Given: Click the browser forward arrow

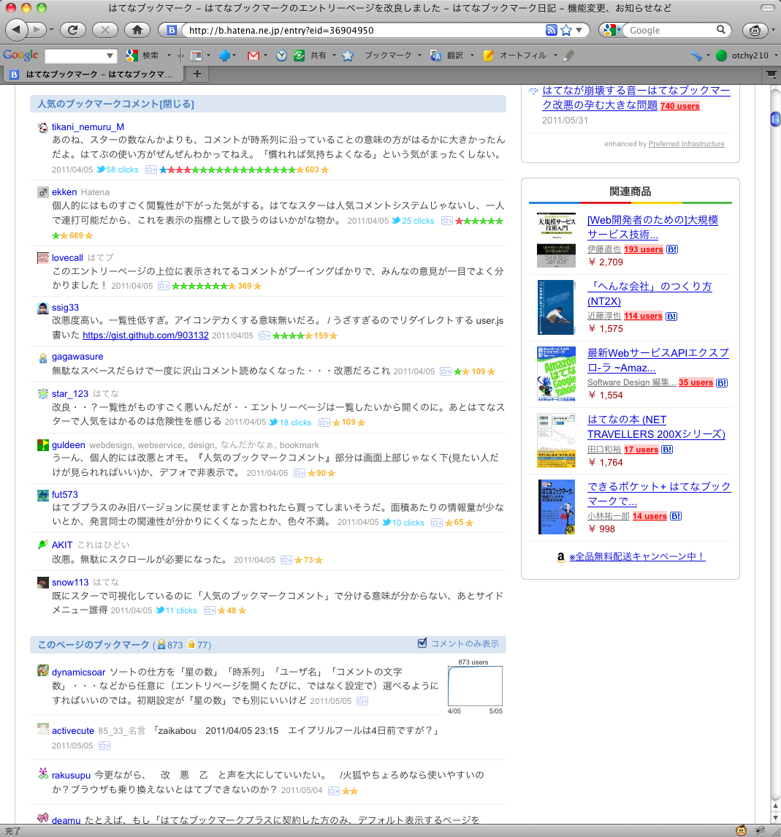Looking at the screenshot, I should (x=37, y=30).
